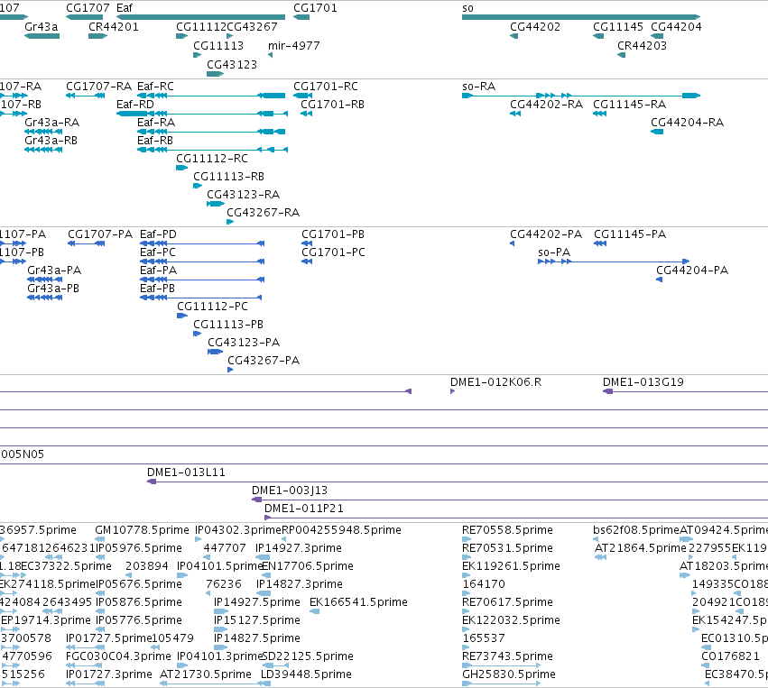The width and height of the screenshot is (768, 688).
Task: Click the CG11113-RB transcript
Action: pyautogui.click(x=198, y=186)
